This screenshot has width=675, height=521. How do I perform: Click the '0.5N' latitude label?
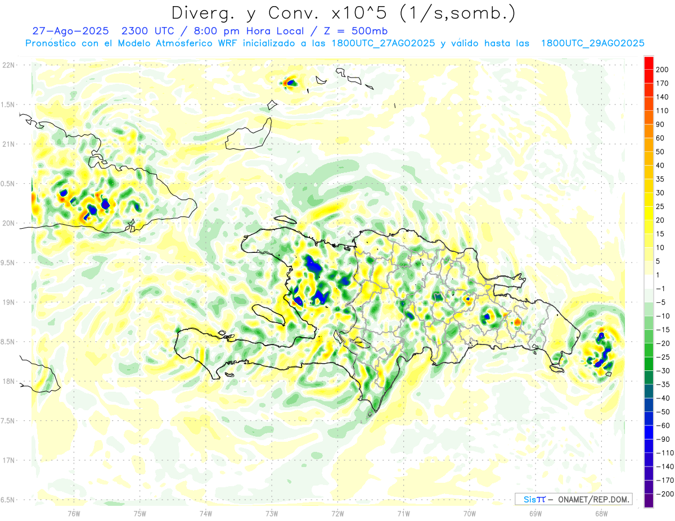pos(8,184)
